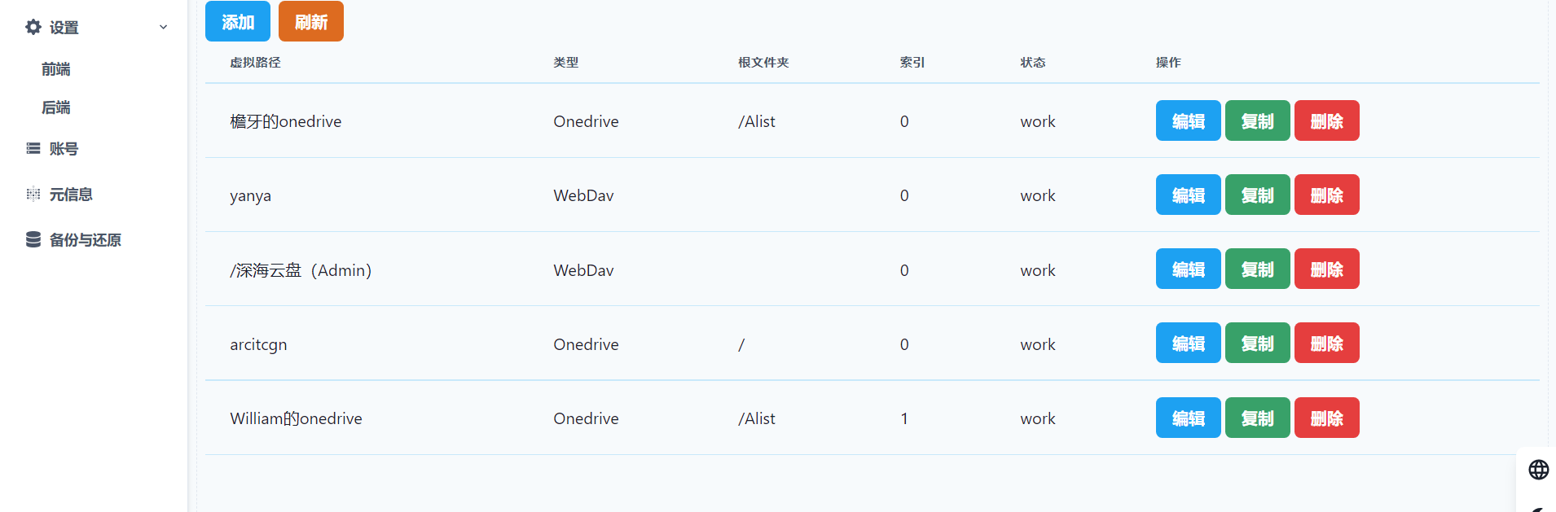The width and height of the screenshot is (1556, 512).
Task: Click the WebDav type in /深海云盘 (Admin) row
Action: pyautogui.click(x=583, y=270)
